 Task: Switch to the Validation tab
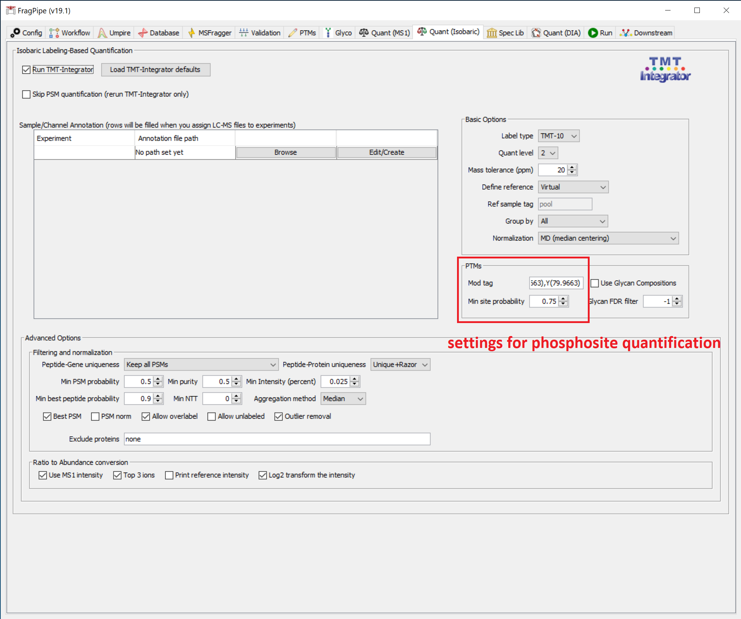tap(260, 33)
